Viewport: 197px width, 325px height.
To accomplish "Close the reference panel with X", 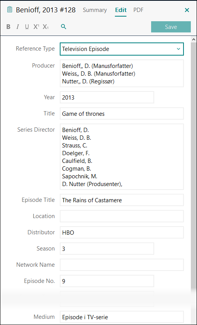I will (187, 10).
